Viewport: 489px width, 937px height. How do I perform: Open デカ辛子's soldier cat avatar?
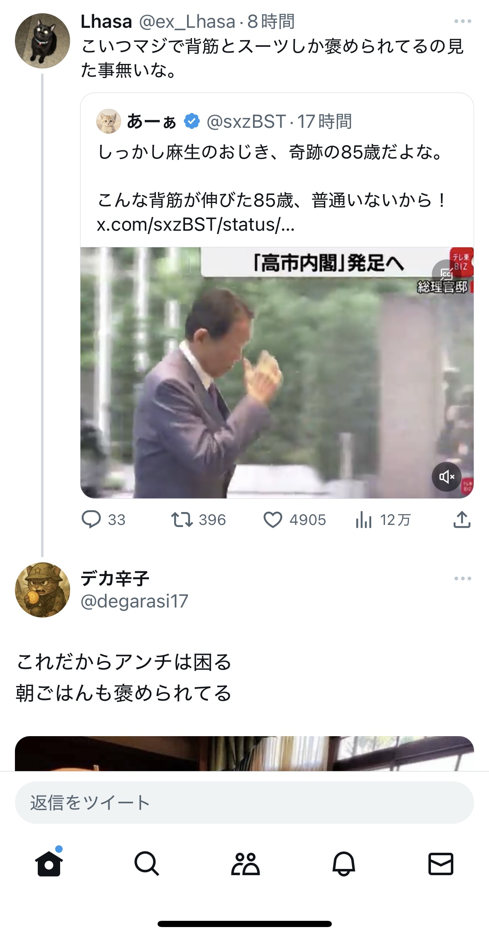pyautogui.click(x=42, y=590)
